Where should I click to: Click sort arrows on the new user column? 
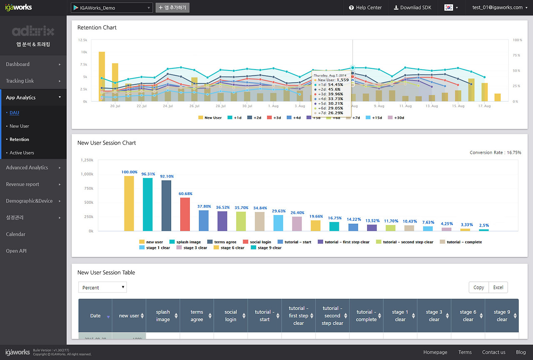142,316
